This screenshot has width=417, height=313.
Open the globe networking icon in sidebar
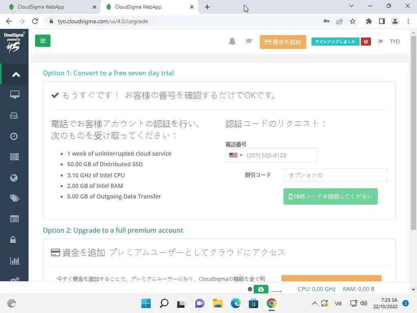(14, 178)
